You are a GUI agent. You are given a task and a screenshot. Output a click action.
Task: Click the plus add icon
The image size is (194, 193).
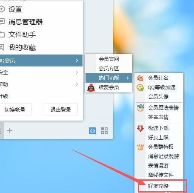tap(10, 131)
